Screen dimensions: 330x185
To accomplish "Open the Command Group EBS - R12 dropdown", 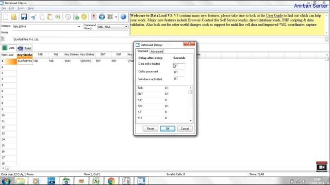I will 112,27.
